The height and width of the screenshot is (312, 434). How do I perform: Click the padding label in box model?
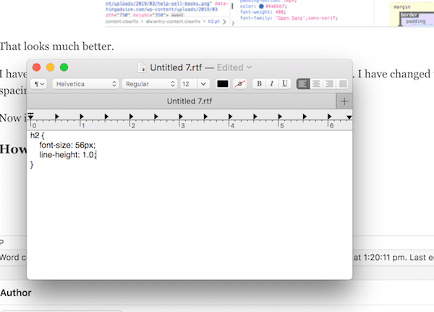(415, 21)
